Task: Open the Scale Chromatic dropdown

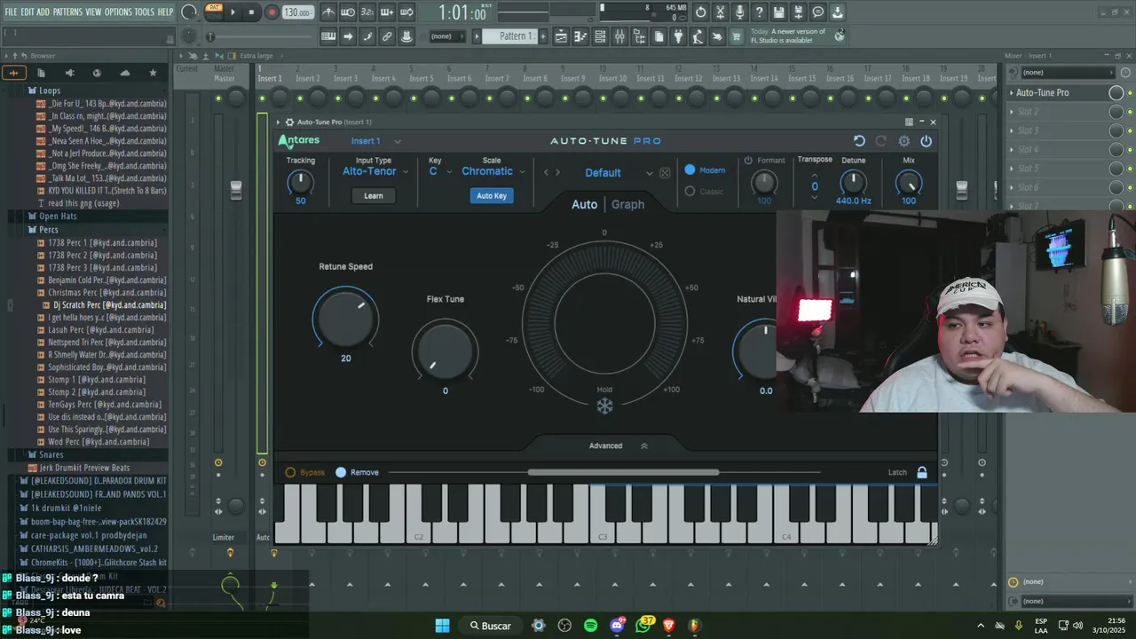Action: 493,171
